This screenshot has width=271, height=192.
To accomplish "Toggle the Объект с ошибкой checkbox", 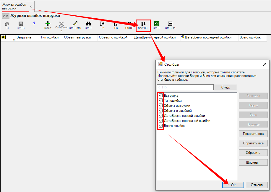I will click(161, 111).
